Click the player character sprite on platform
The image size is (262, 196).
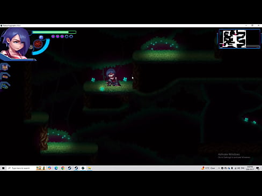pyautogui.click(x=112, y=78)
